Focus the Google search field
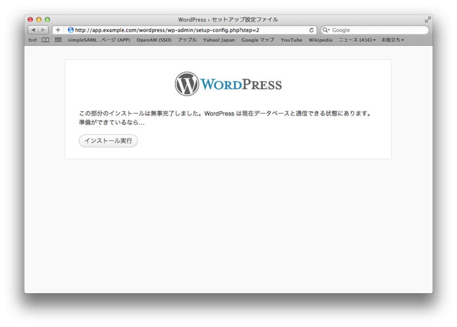 tap(375, 30)
